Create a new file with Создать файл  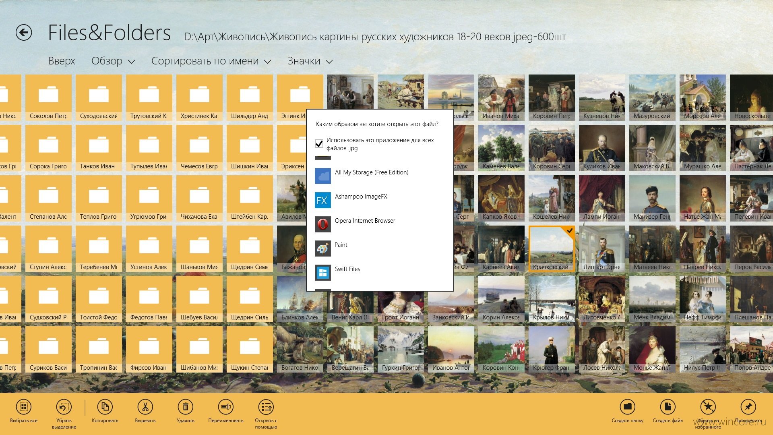[668, 407]
